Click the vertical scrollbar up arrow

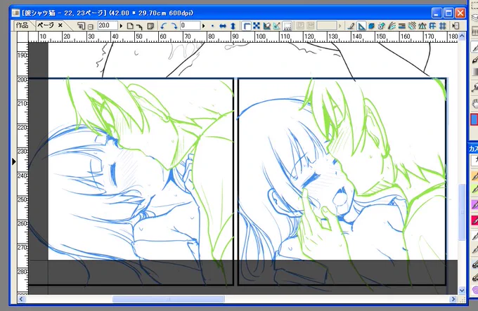click(x=462, y=37)
